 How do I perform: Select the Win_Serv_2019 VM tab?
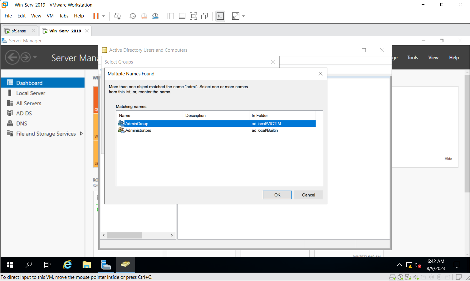pos(65,31)
